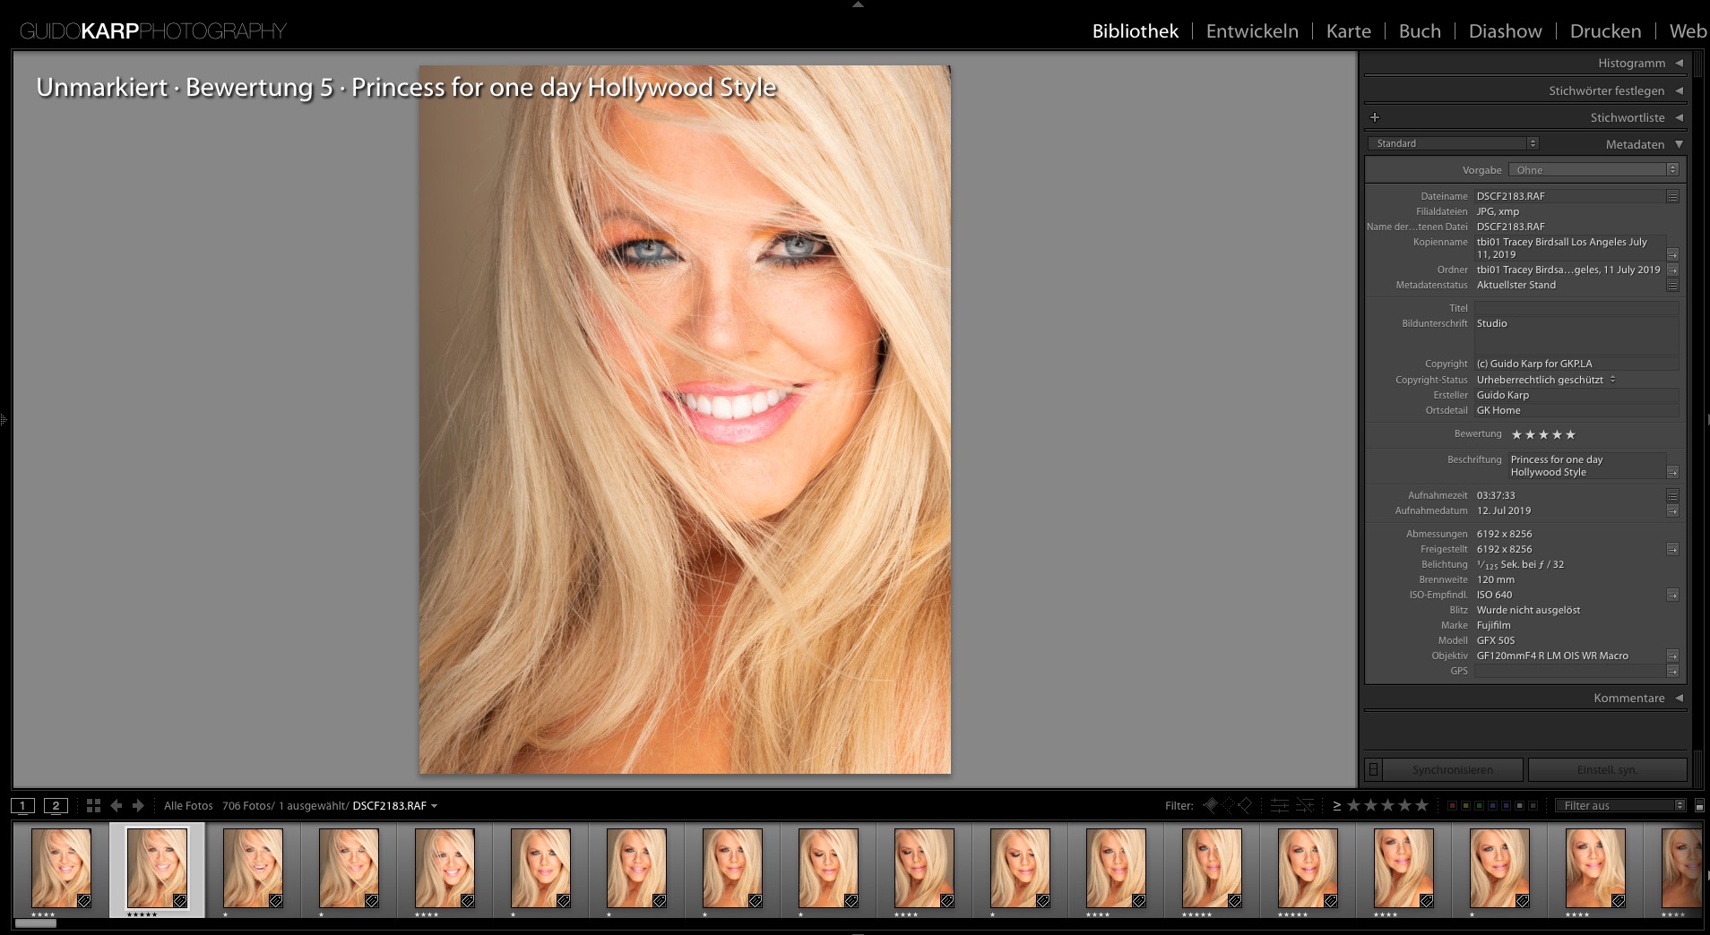Select the edited photos filter icon
The image size is (1710, 935).
point(1279,805)
